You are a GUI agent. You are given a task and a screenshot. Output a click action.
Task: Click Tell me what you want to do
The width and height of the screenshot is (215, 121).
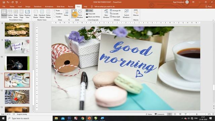click(x=104, y=6)
